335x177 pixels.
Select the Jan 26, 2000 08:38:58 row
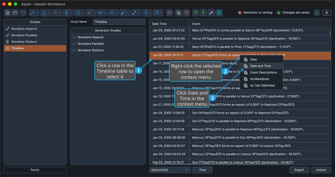tap(240, 138)
